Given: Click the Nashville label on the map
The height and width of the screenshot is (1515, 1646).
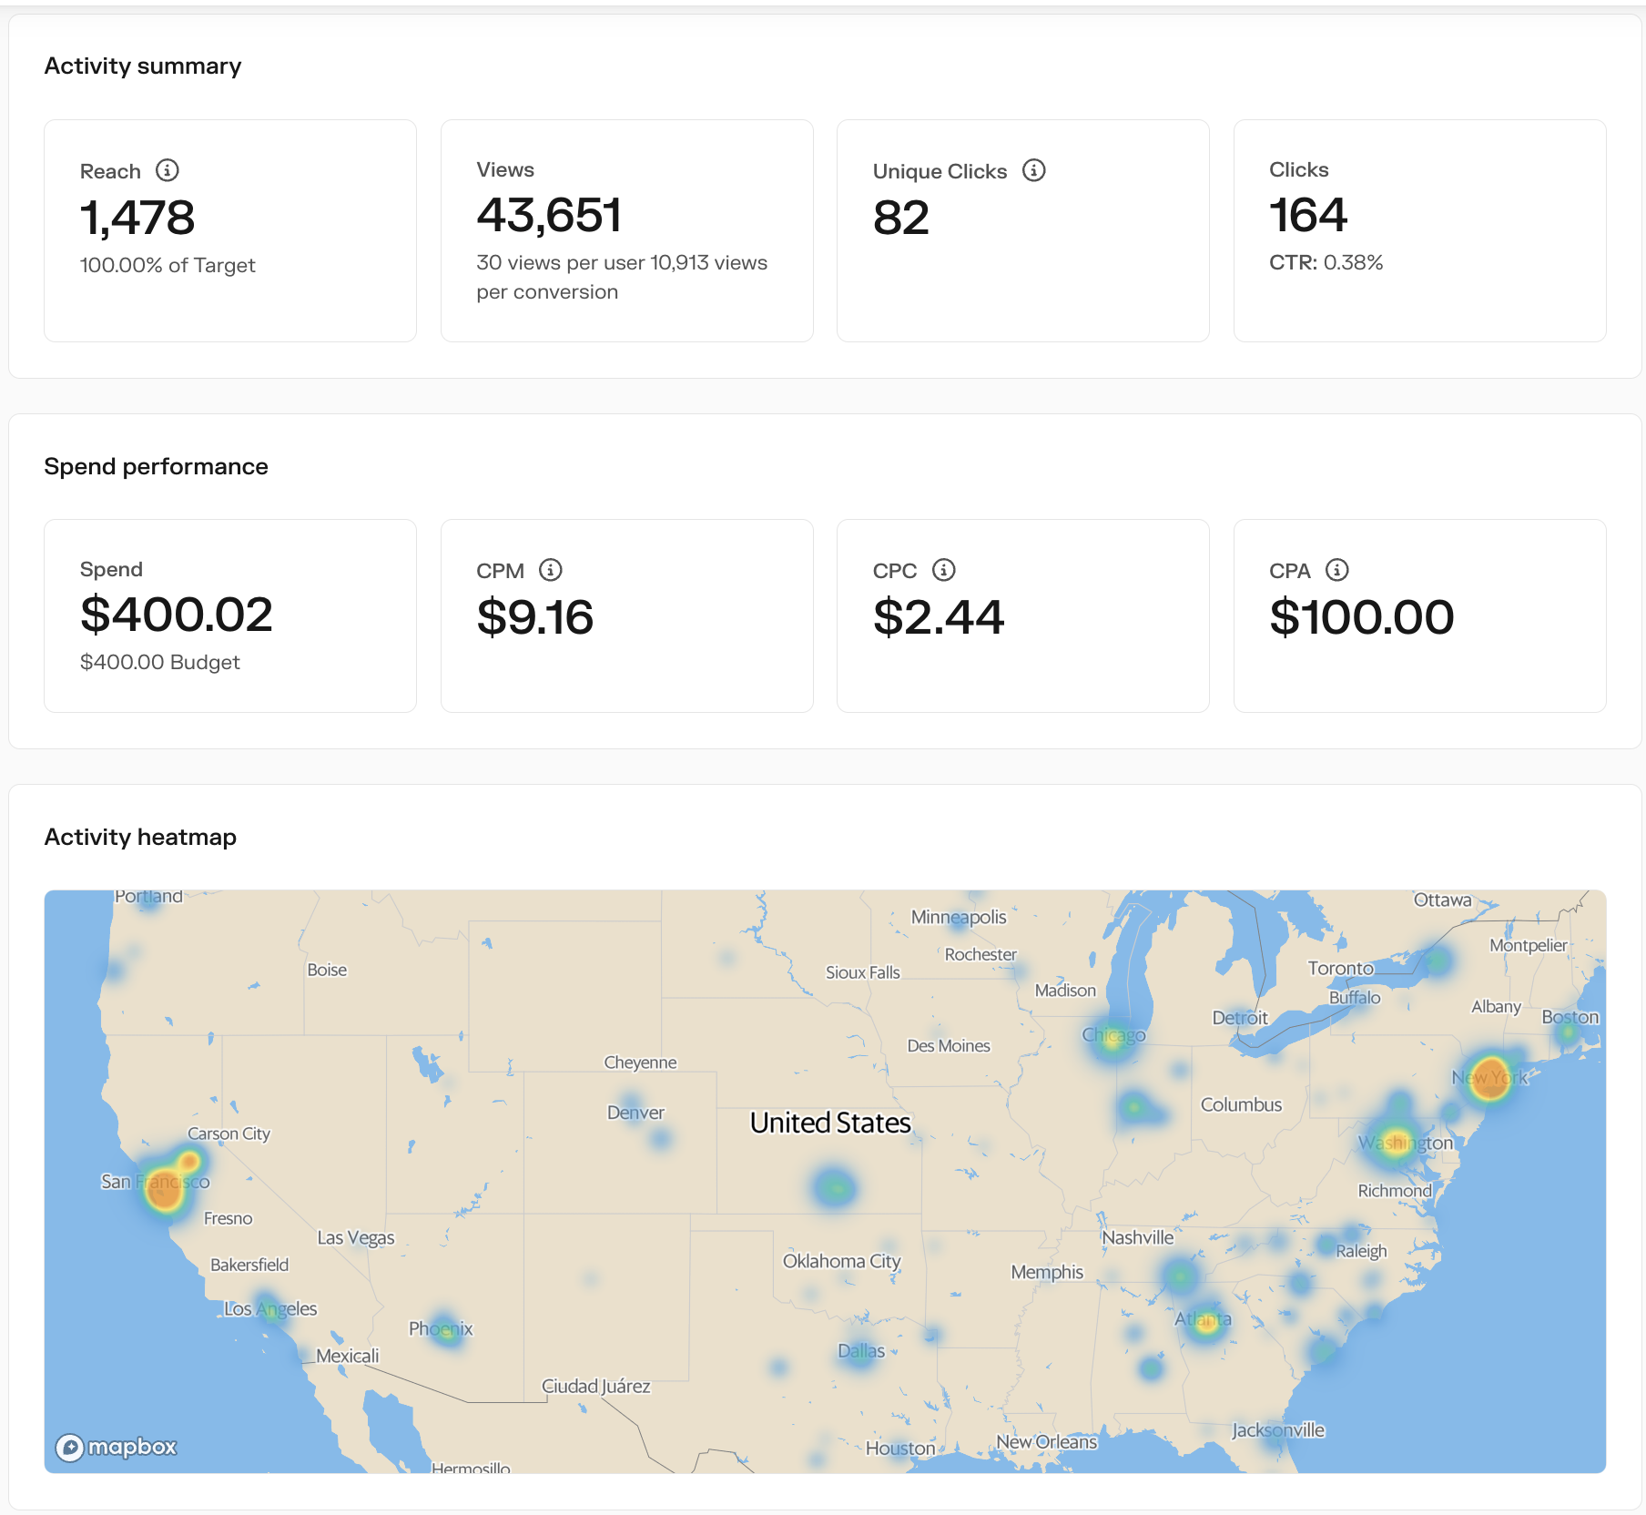Looking at the screenshot, I should point(1138,1237).
